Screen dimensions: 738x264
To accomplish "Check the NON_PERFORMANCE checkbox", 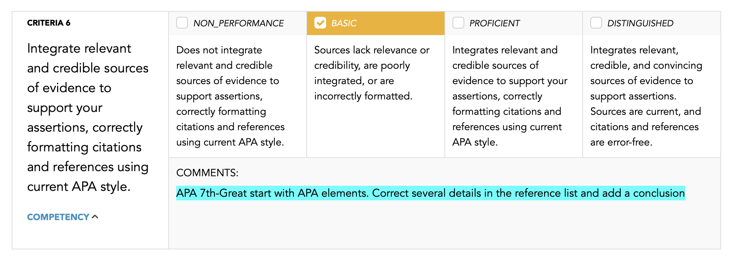I will tap(182, 23).
